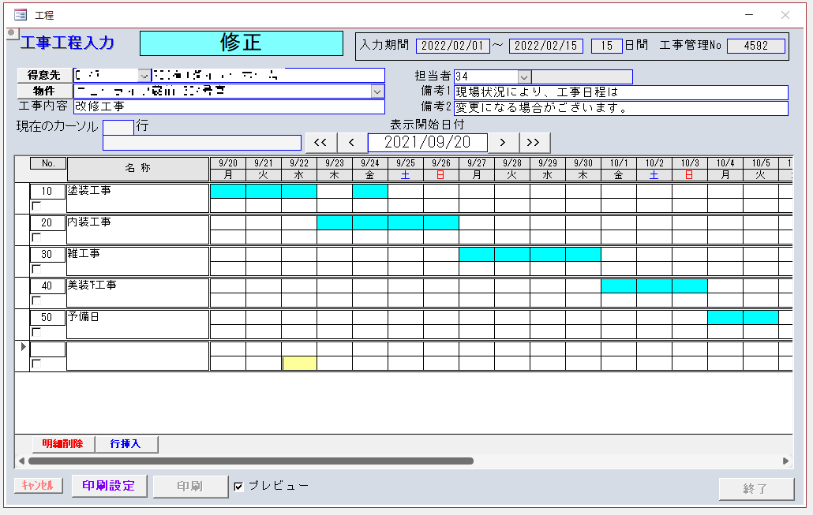The width and height of the screenshot is (813, 515).
Task: Check the checkbox under row No. 30
Action: coord(36,269)
